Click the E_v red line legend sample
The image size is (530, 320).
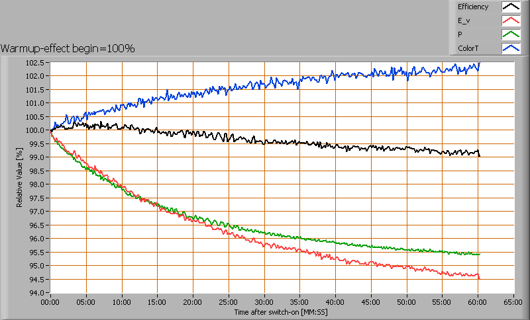(x=511, y=21)
